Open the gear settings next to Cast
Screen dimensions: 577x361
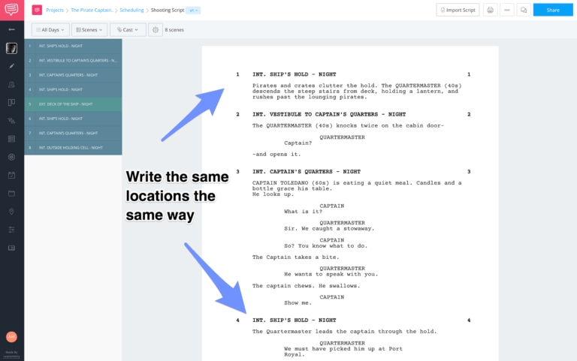point(156,29)
